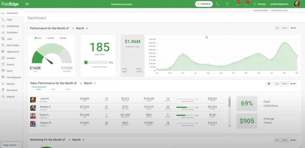Select Month view in Marketing section

point(293,140)
